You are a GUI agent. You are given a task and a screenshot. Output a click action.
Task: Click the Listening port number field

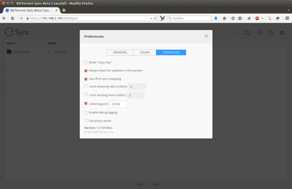(x=118, y=104)
